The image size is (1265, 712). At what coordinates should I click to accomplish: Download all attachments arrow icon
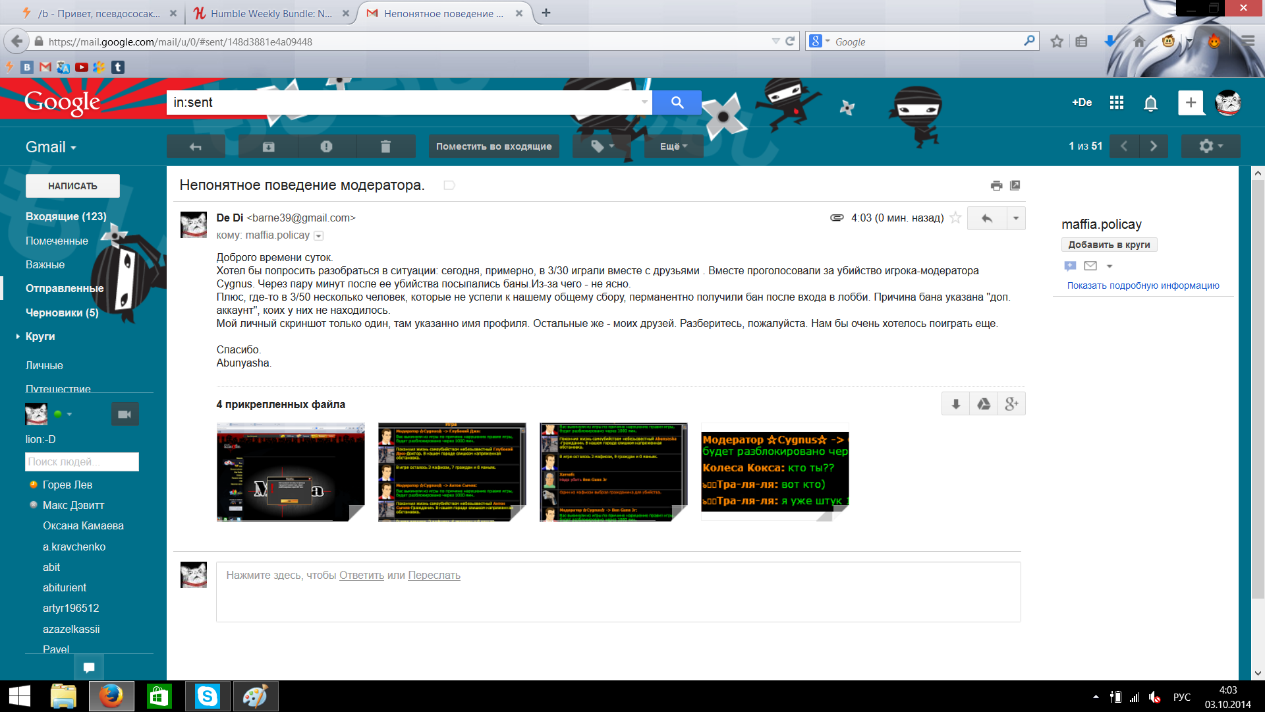click(955, 404)
